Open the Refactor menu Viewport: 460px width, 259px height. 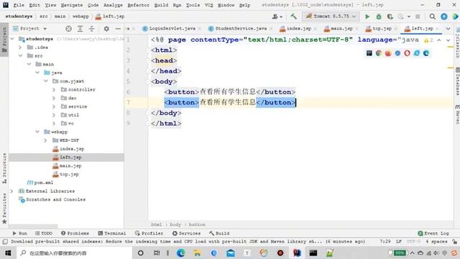(138, 5)
